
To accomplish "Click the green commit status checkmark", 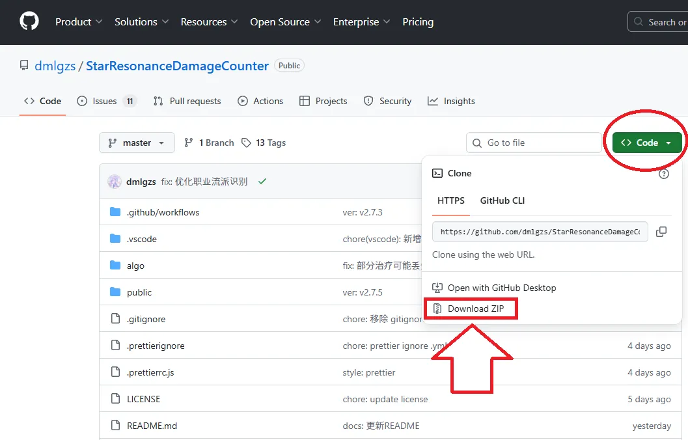I will point(262,182).
